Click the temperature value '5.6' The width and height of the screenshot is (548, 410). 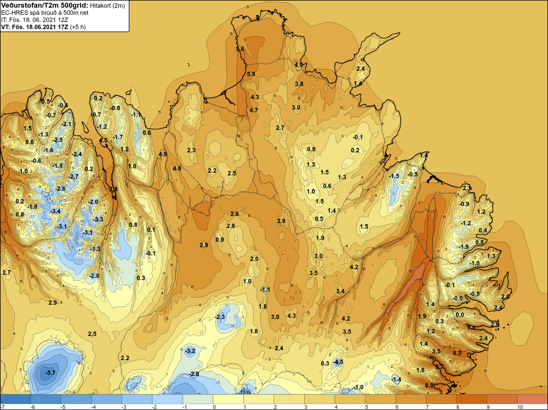point(240,49)
